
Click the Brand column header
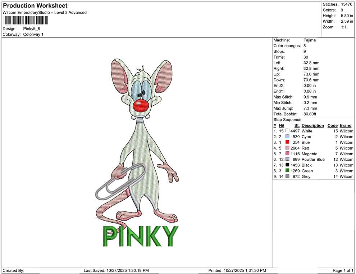pos(346,125)
